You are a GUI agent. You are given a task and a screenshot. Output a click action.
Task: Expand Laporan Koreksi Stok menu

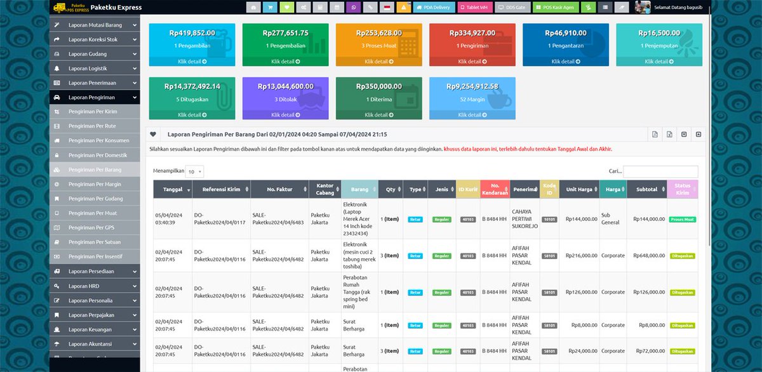coord(95,39)
